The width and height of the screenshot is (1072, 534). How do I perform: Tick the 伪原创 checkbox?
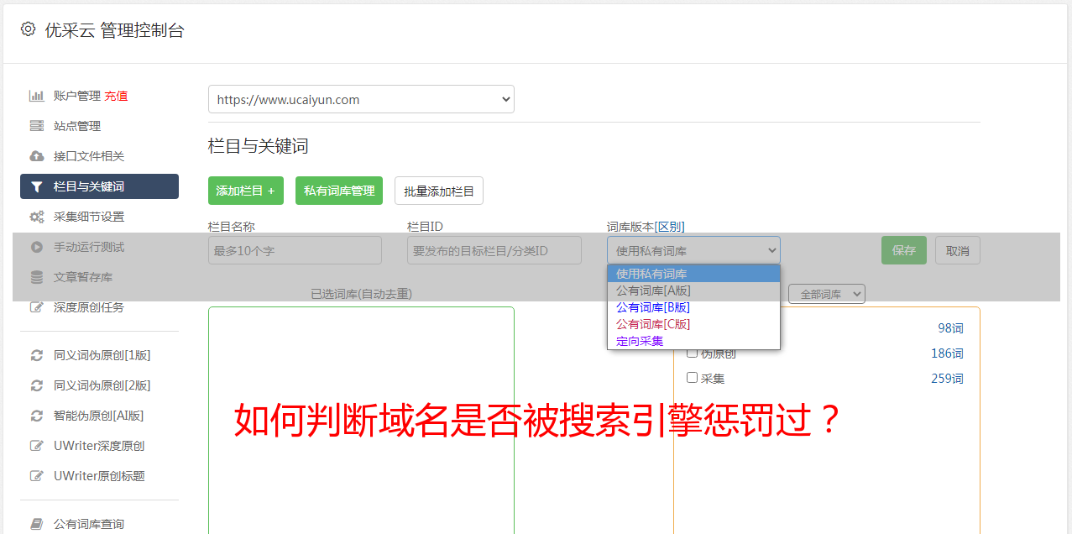click(x=693, y=353)
